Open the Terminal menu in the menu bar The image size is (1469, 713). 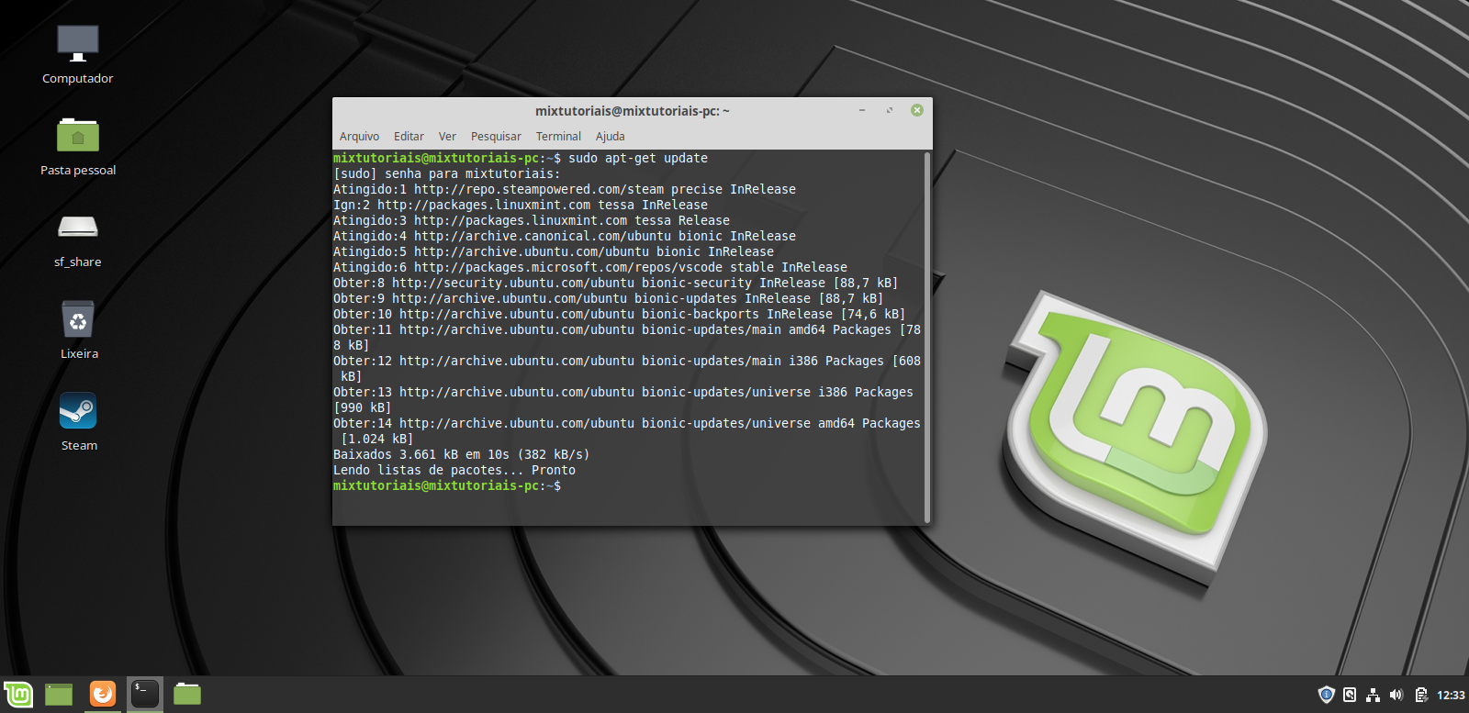click(558, 137)
